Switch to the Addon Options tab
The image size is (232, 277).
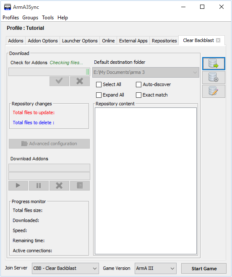click(43, 41)
